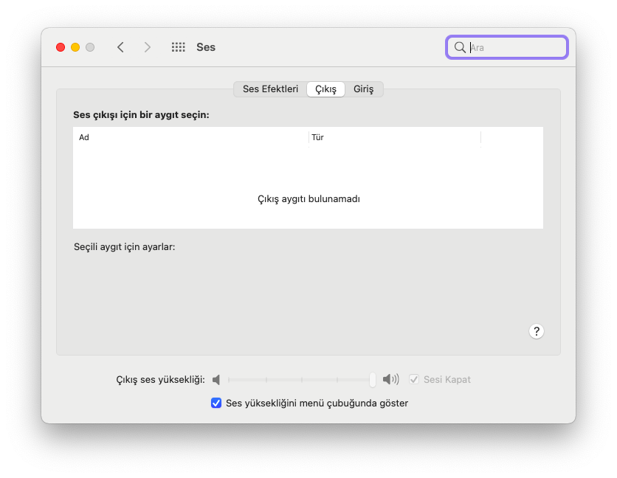Sort by the Ad column header
This screenshot has width=617, height=478.
pyautogui.click(x=190, y=137)
